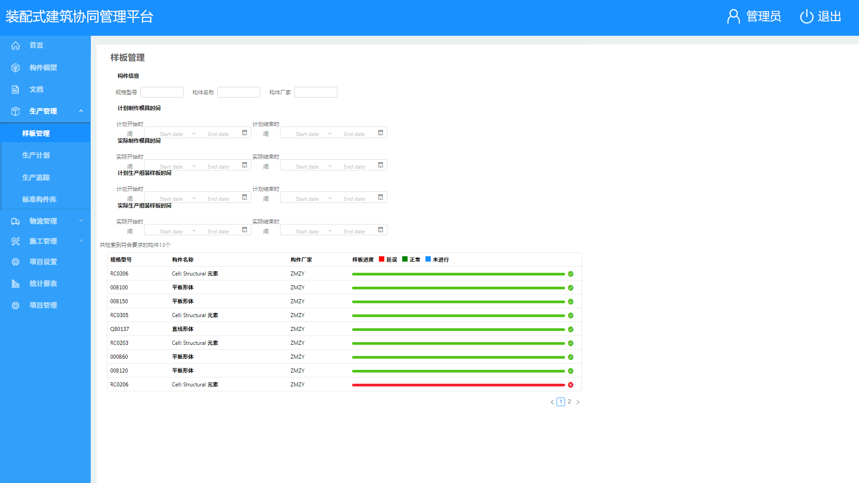Click the 管理员 account label
Viewport: 859px width, 483px height.
tap(764, 17)
